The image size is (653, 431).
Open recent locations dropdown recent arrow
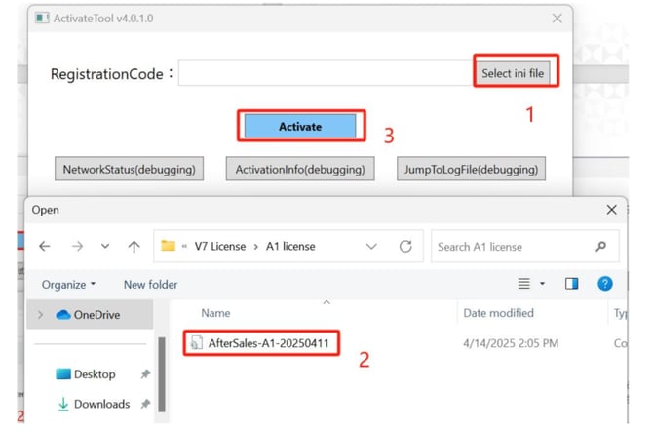pyautogui.click(x=104, y=247)
